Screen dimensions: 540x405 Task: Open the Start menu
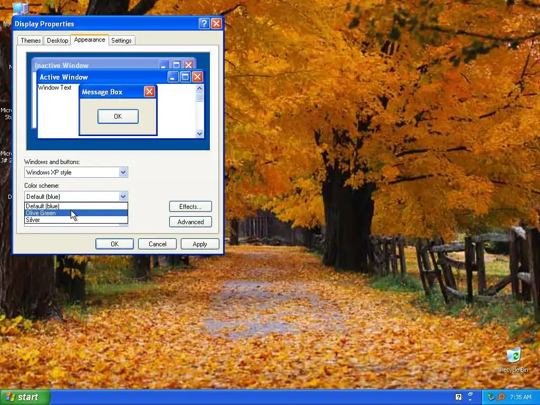(25, 397)
